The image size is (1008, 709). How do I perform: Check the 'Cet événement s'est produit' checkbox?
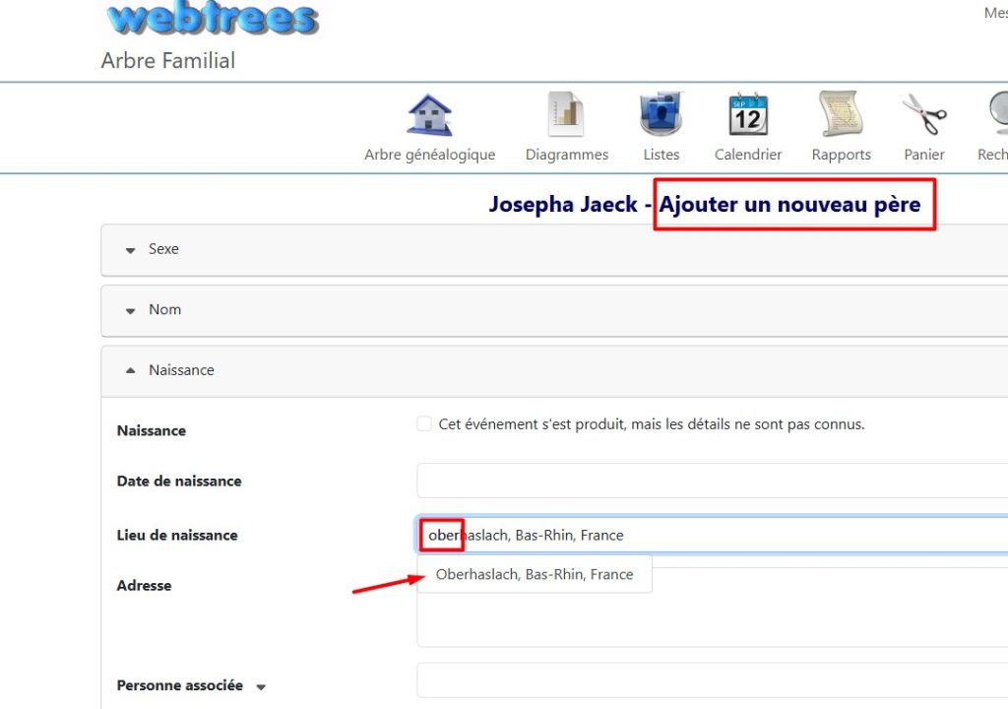[x=424, y=424]
